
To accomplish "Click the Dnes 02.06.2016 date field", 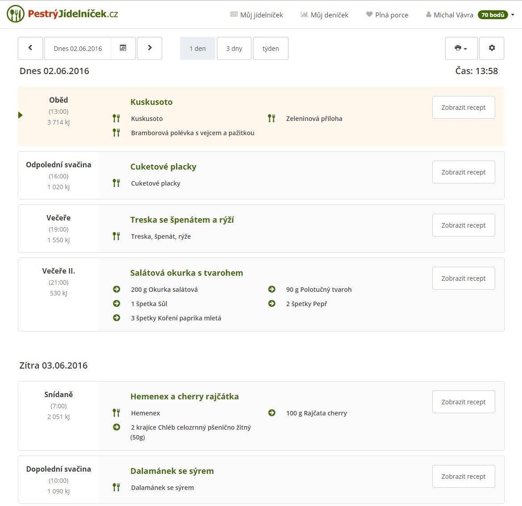I will (78, 48).
